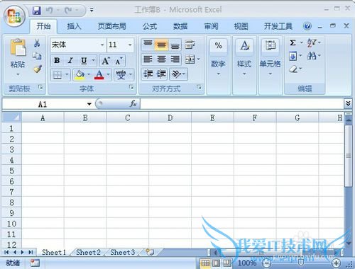Increase indent
Image resolution: width=355 pixels, height=269 pixels.
pos(161,74)
